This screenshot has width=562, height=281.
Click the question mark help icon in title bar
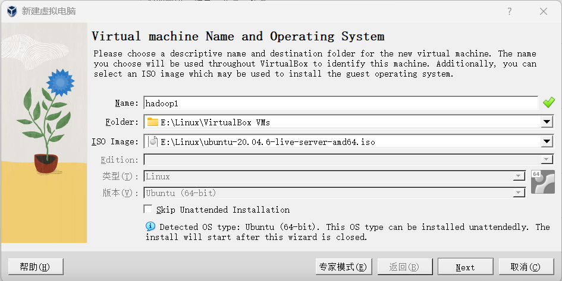tap(510, 11)
